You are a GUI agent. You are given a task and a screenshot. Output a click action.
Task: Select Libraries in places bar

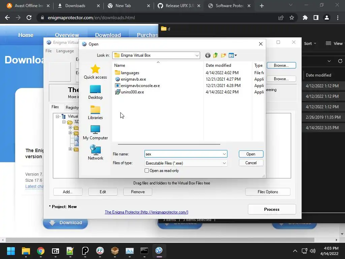(x=95, y=112)
